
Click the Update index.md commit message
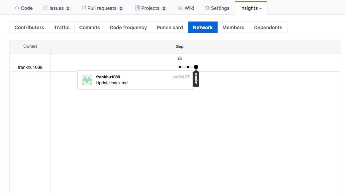point(112,83)
